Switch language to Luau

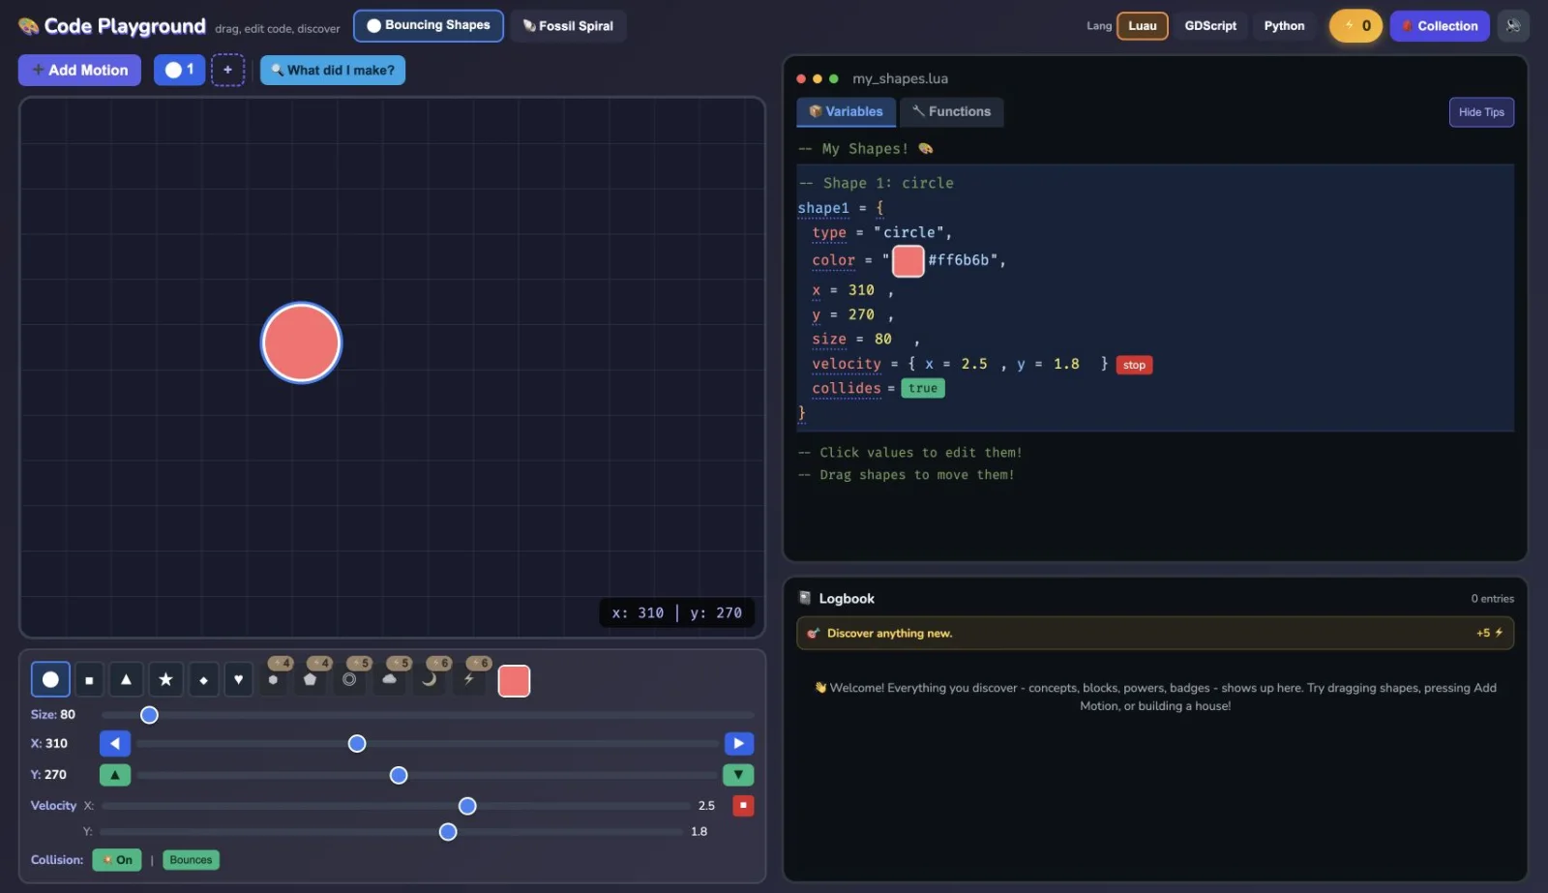1143,26
